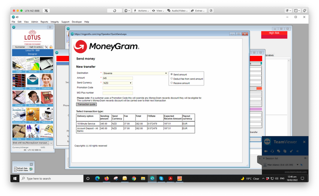
Task: Open the TeamViewer file transfer icon
Action: point(285,151)
